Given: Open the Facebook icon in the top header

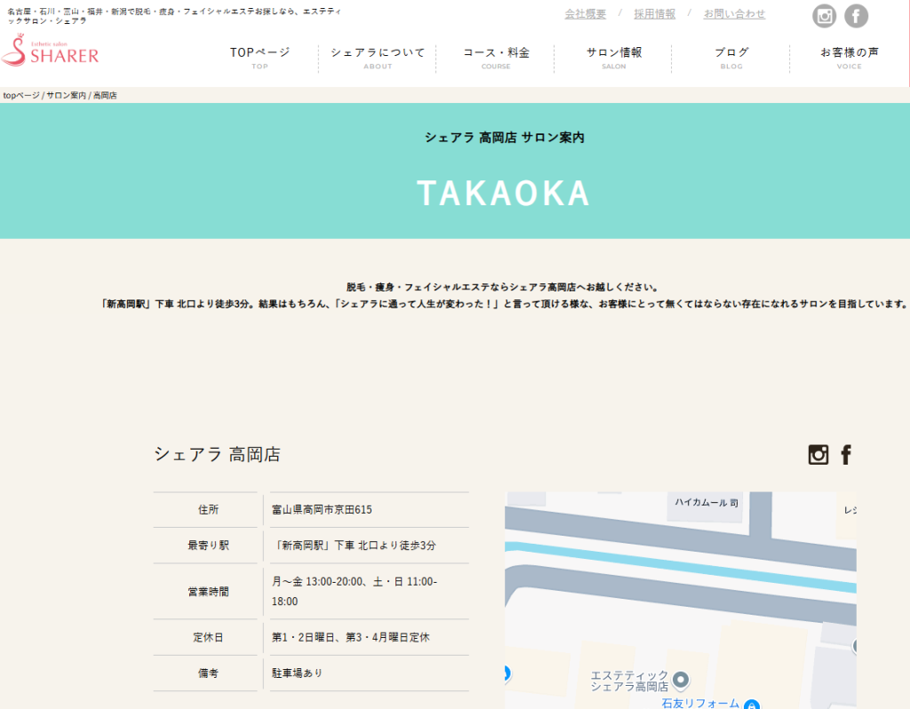Looking at the screenshot, I should tap(856, 16).
